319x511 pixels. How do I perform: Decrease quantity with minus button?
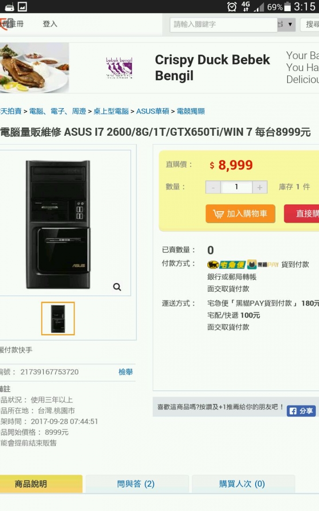pyautogui.click(x=213, y=187)
